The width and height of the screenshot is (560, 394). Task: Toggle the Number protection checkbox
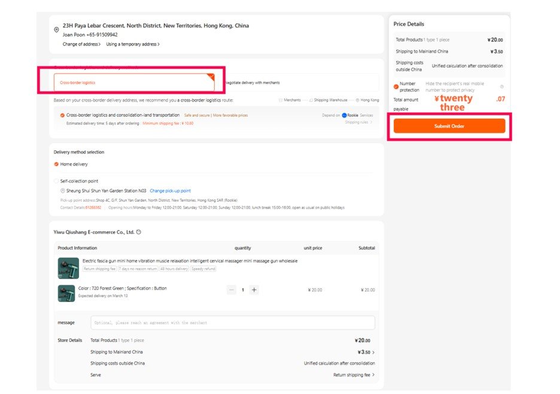coord(396,87)
